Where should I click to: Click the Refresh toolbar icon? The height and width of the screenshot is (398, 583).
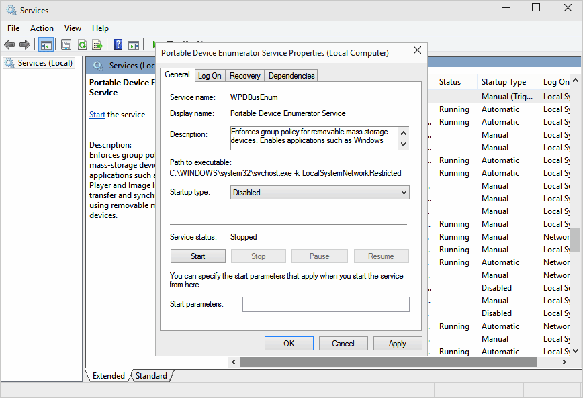[82, 45]
